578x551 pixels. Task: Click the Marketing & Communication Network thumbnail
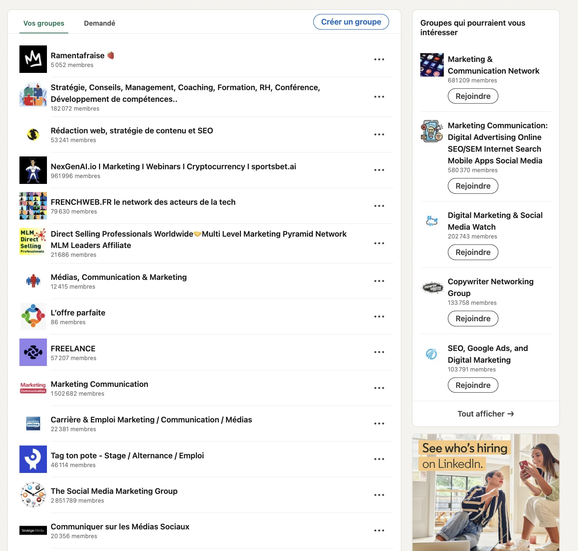432,65
